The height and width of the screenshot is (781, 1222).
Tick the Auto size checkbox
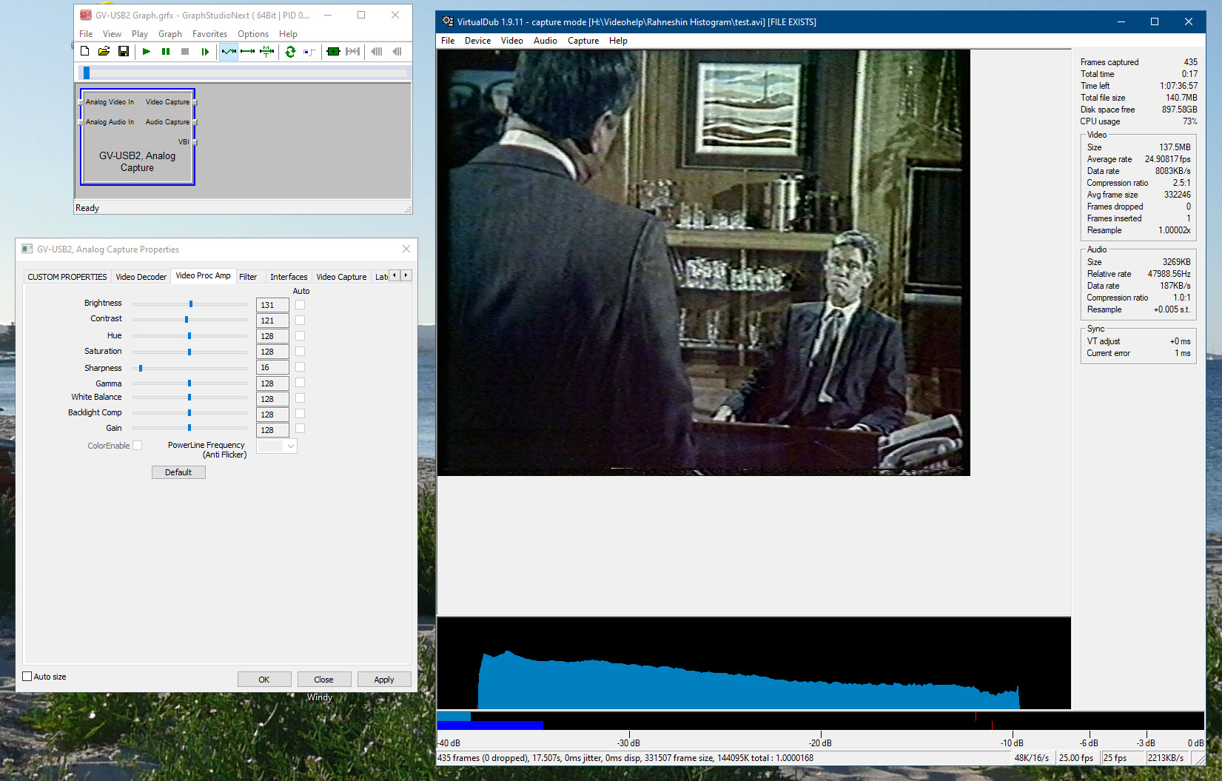(x=27, y=676)
